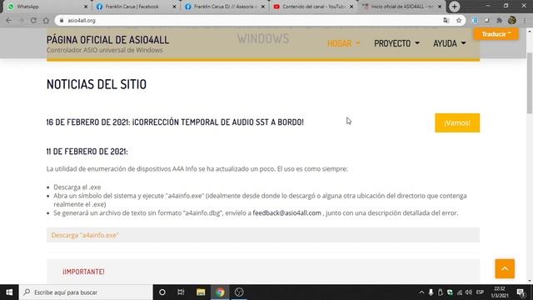Open the OBS Studio taskbar icon
533x300 pixels.
point(239,292)
